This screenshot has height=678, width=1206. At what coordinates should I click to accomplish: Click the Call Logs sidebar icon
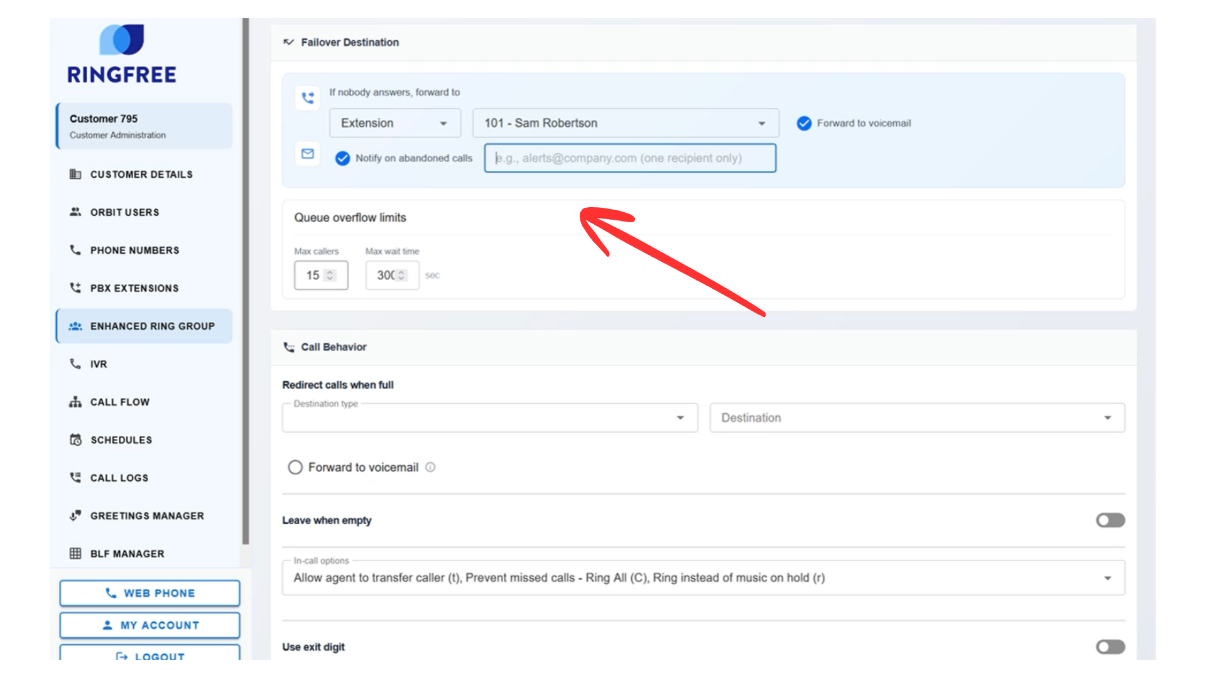tap(75, 478)
